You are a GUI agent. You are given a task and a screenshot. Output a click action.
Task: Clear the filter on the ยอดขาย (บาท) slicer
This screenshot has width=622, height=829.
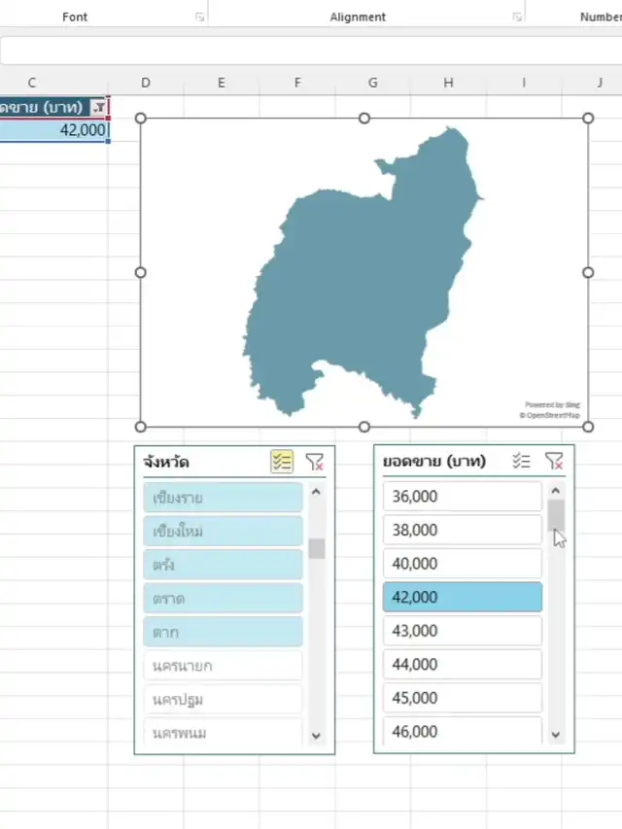tap(554, 462)
